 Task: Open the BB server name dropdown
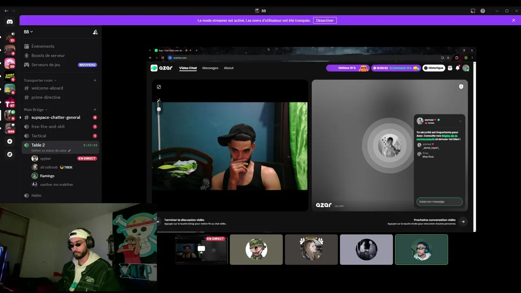[x=28, y=32]
